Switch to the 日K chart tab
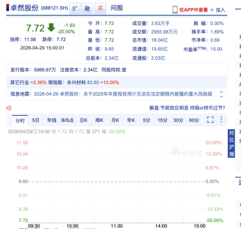 click(83, 120)
